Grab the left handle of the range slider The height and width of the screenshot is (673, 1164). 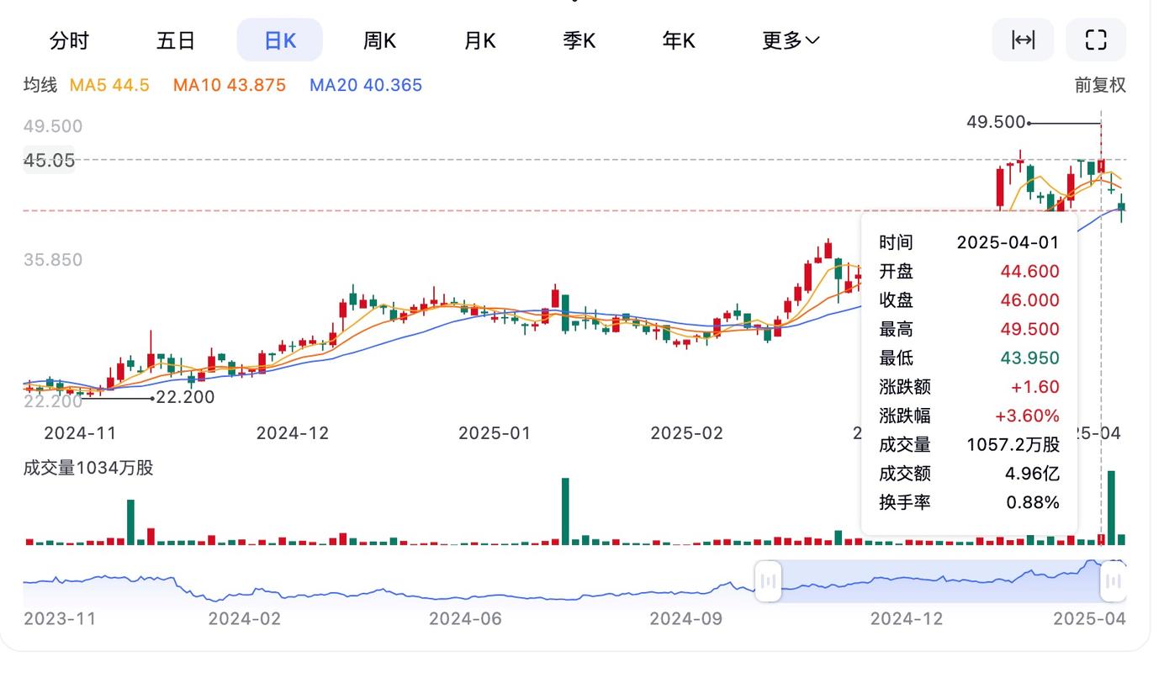pos(768,581)
